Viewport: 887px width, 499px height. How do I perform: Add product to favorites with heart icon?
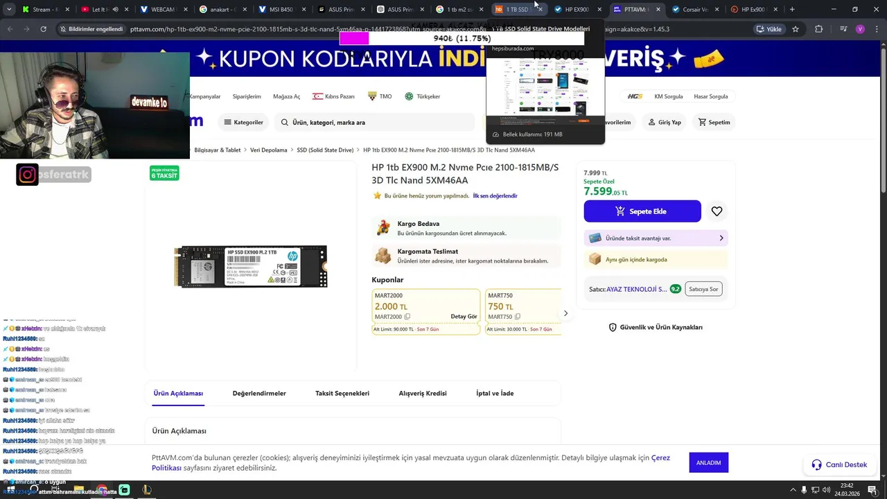click(717, 211)
